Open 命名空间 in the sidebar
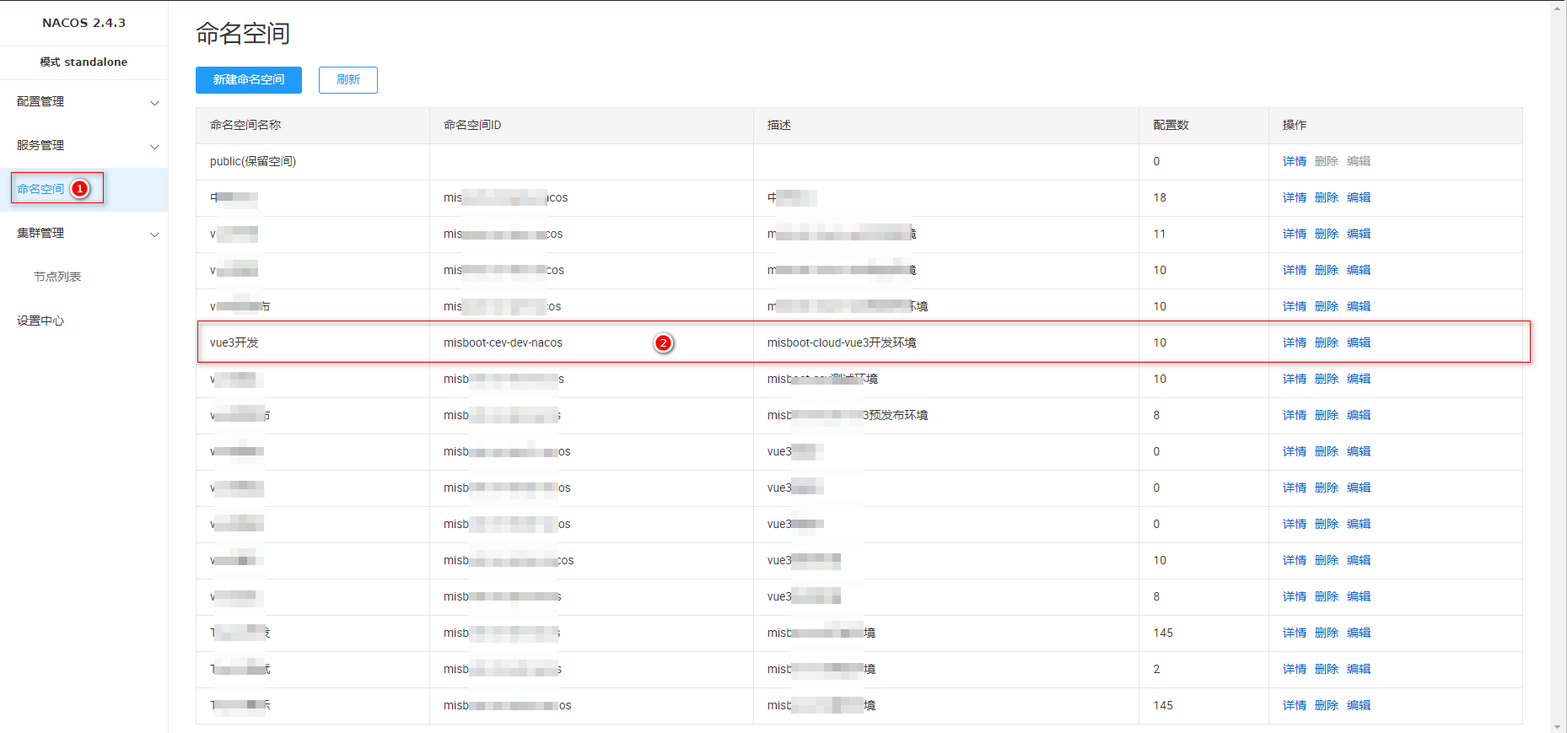The width and height of the screenshot is (1567, 733). click(40, 189)
